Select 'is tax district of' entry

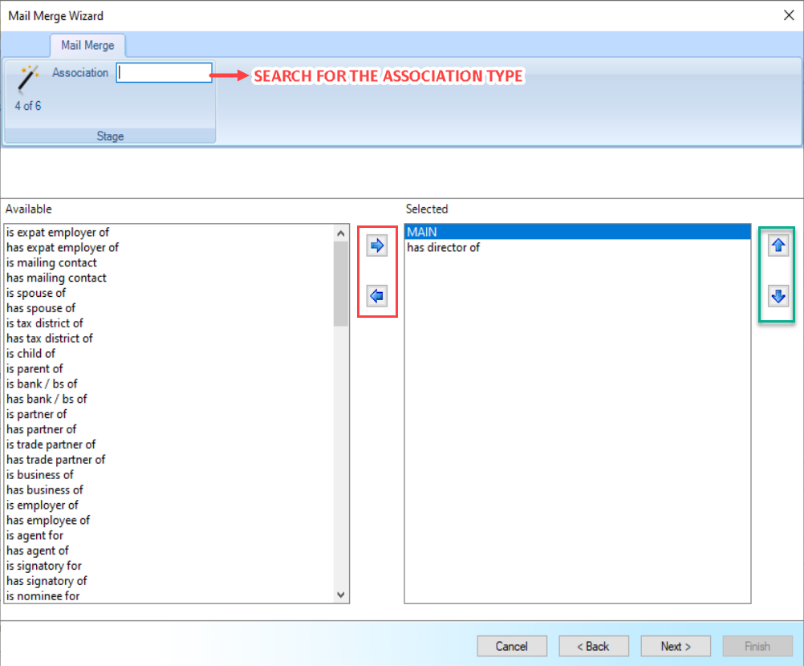point(169,323)
